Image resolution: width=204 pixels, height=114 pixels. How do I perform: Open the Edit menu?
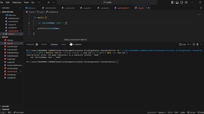point(8,2)
